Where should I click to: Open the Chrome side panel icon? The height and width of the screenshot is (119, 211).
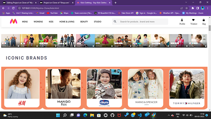point(197,8)
